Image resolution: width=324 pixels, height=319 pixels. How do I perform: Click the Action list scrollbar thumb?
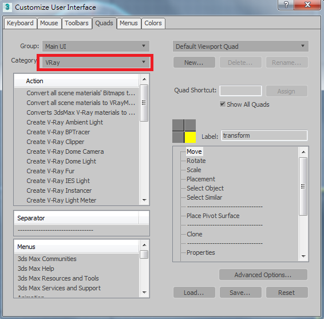click(144, 103)
